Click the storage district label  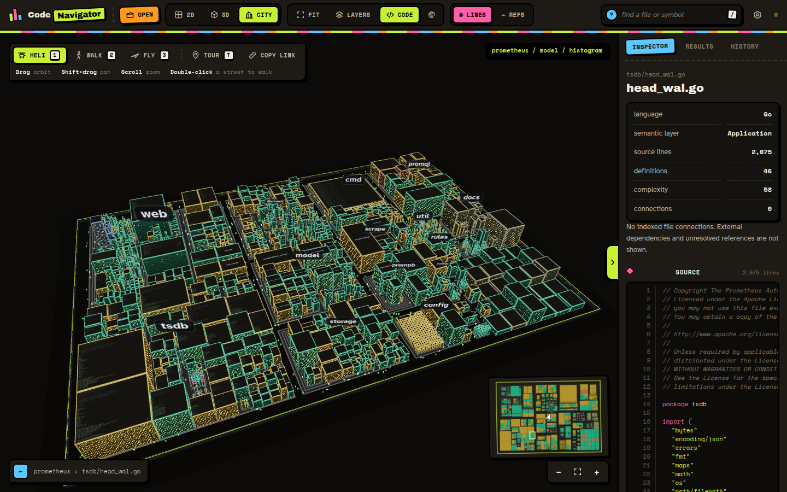343,321
